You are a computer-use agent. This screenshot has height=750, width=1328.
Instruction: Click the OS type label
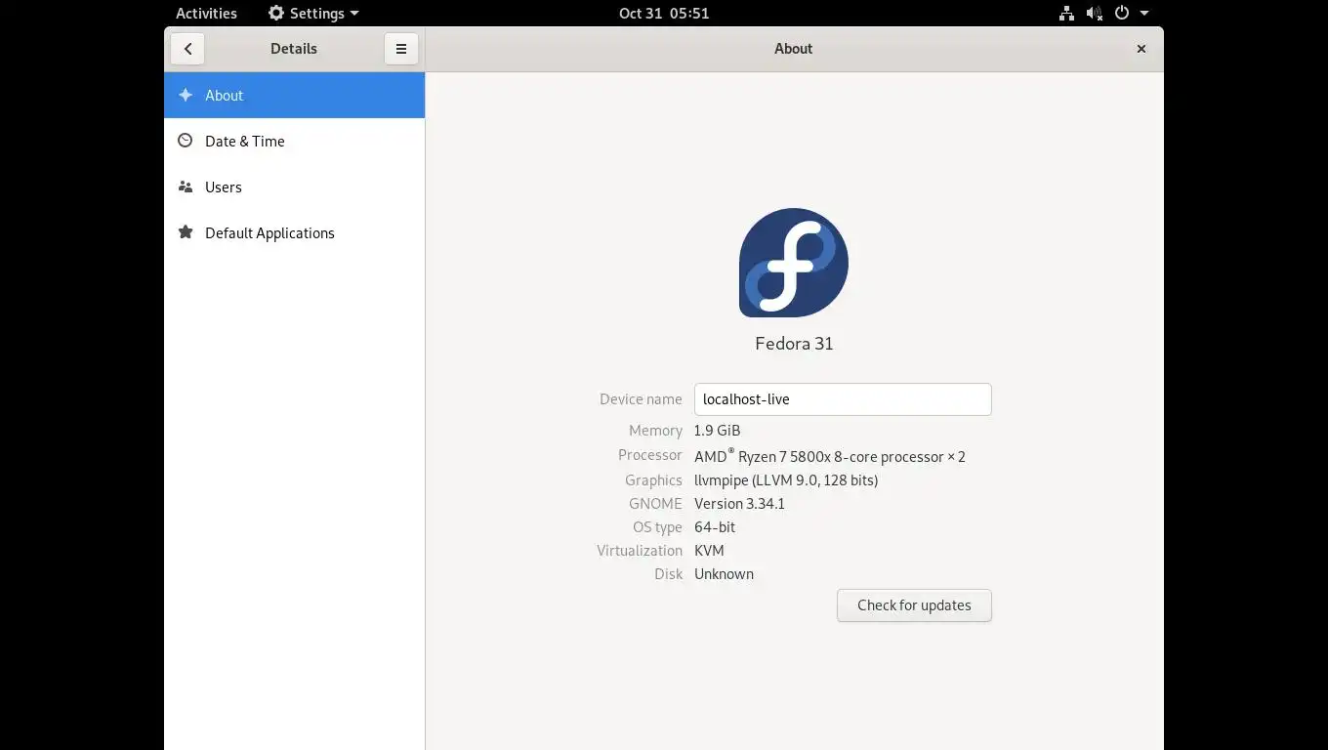657,527
